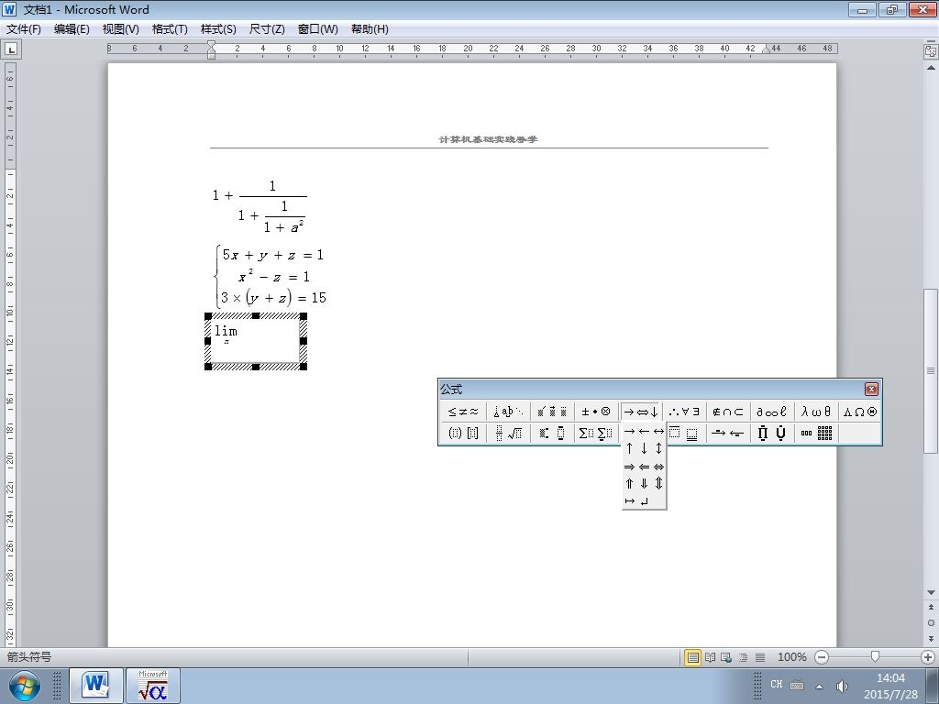The height and width of the screenshot is (704, 939).
Task: Close the 公式 equation toolbar
Action: (x=871, y=389)
